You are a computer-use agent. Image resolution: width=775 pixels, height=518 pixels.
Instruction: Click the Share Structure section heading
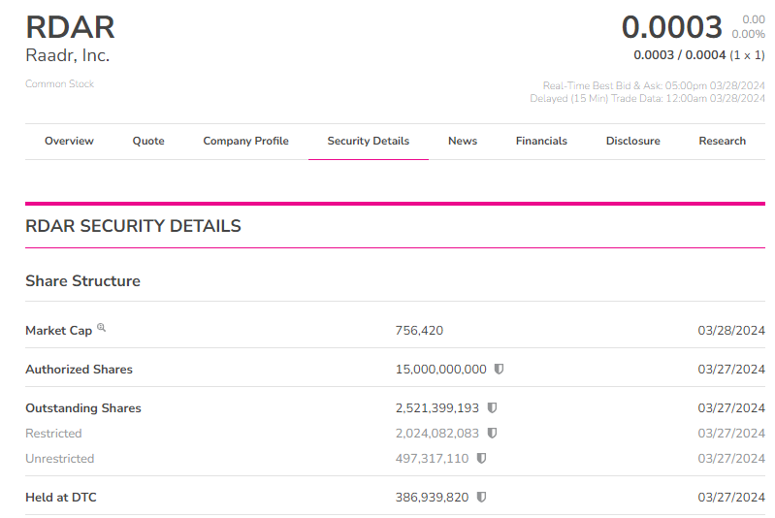(83, 280)
